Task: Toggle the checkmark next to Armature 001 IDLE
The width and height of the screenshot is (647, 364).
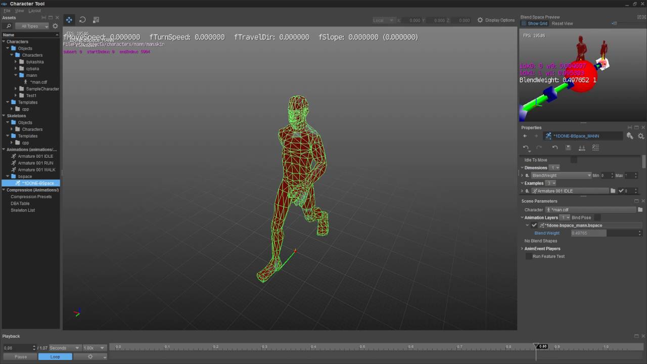Action: pos(621,191)
